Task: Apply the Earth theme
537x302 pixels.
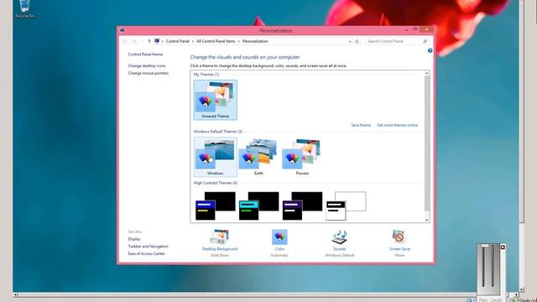Action: pos(258,157)
